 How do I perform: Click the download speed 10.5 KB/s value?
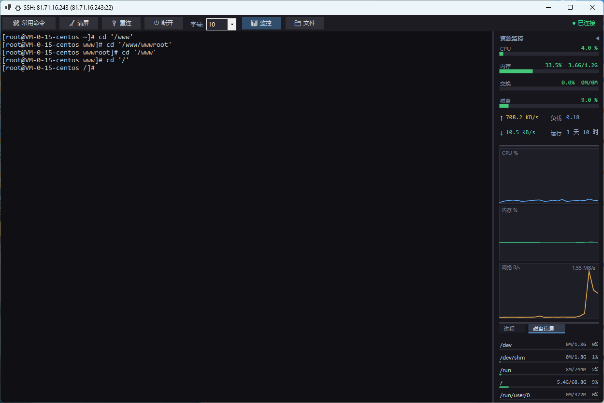tap(520, 132)
